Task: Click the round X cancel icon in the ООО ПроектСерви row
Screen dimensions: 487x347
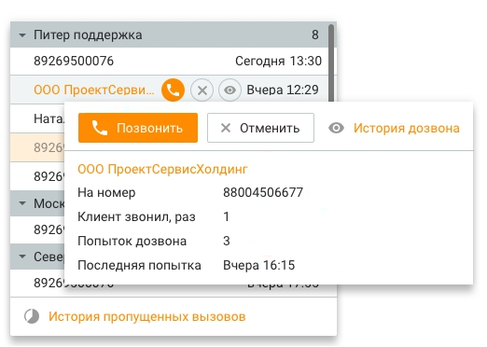Action: (202, 90)
